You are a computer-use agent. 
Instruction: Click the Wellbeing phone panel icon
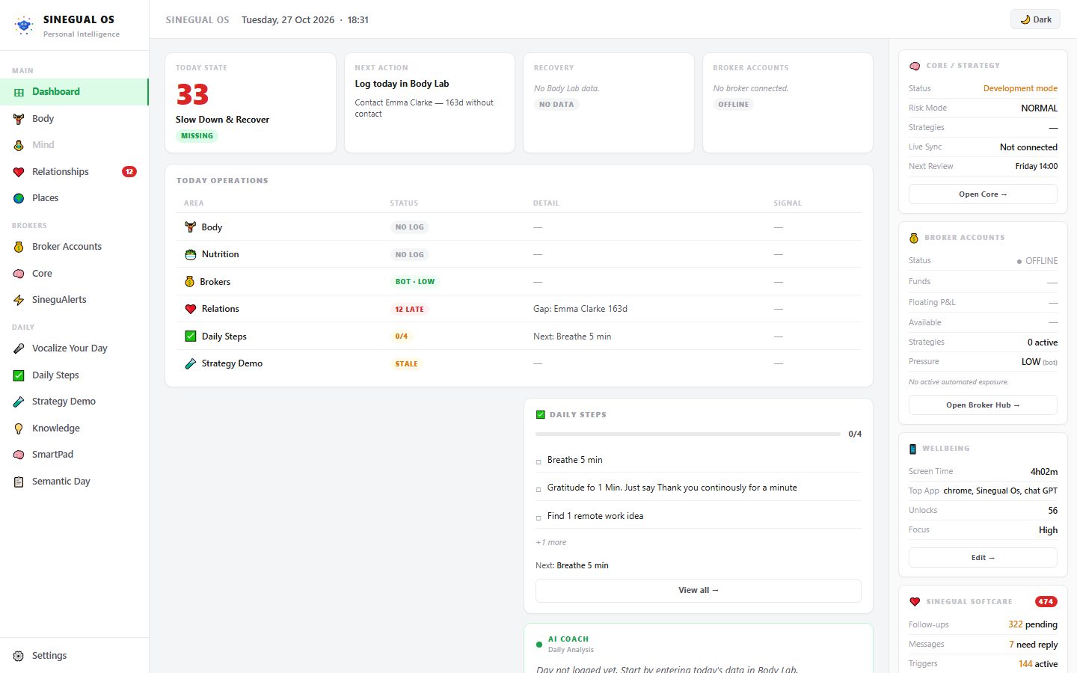click(x=912, y=449)
